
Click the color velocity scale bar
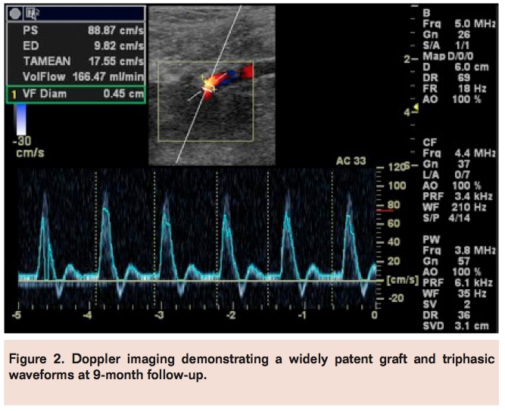pyautogui.click(x=21, y=119)
